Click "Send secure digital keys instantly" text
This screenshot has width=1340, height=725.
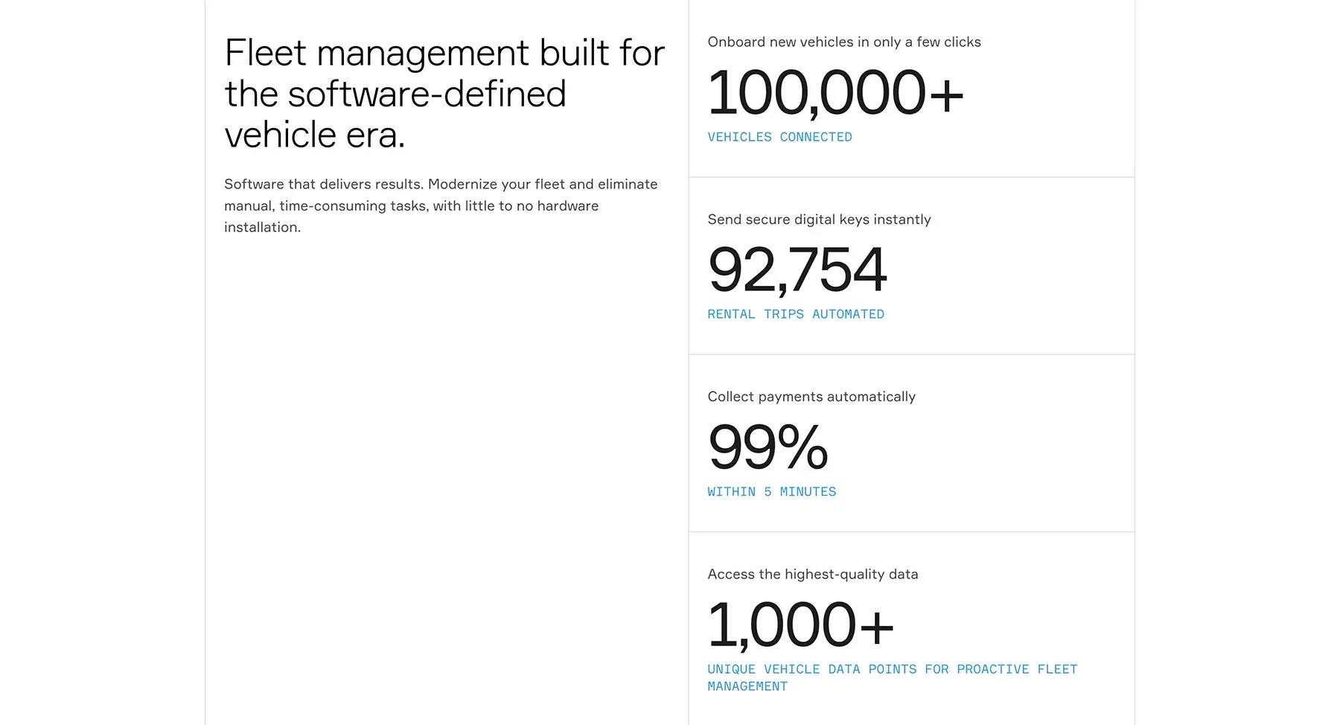coord(819,220)
